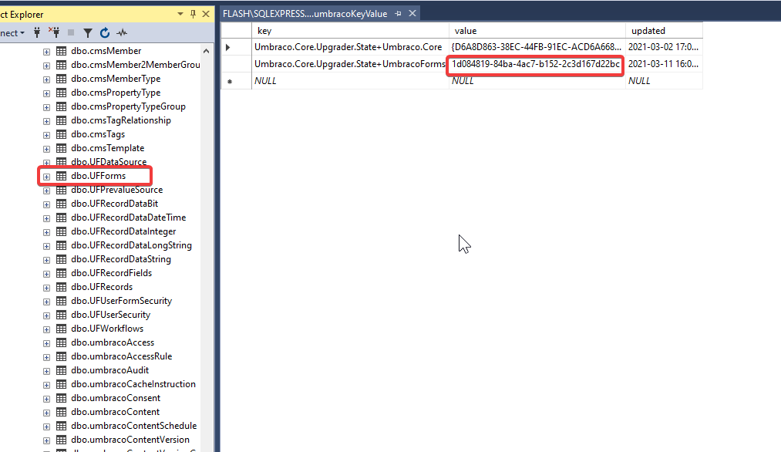781x452 pixels.
Task: Expand the dbo.UFForms tree node
Action: (46, 175)
